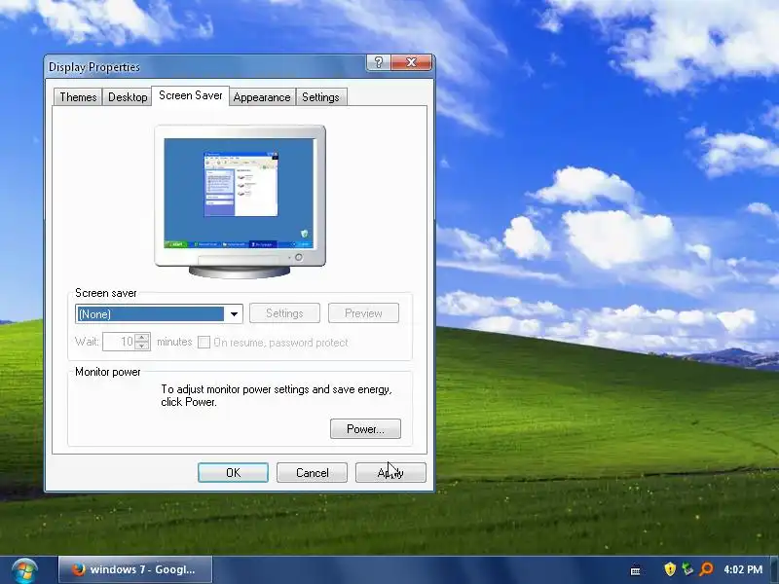
Task: Click Cancel in Display Properties
Action: (x=312, y=473)
